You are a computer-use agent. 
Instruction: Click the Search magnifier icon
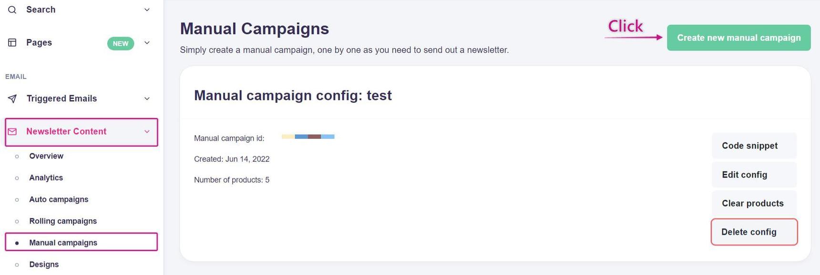coord(12,10)
